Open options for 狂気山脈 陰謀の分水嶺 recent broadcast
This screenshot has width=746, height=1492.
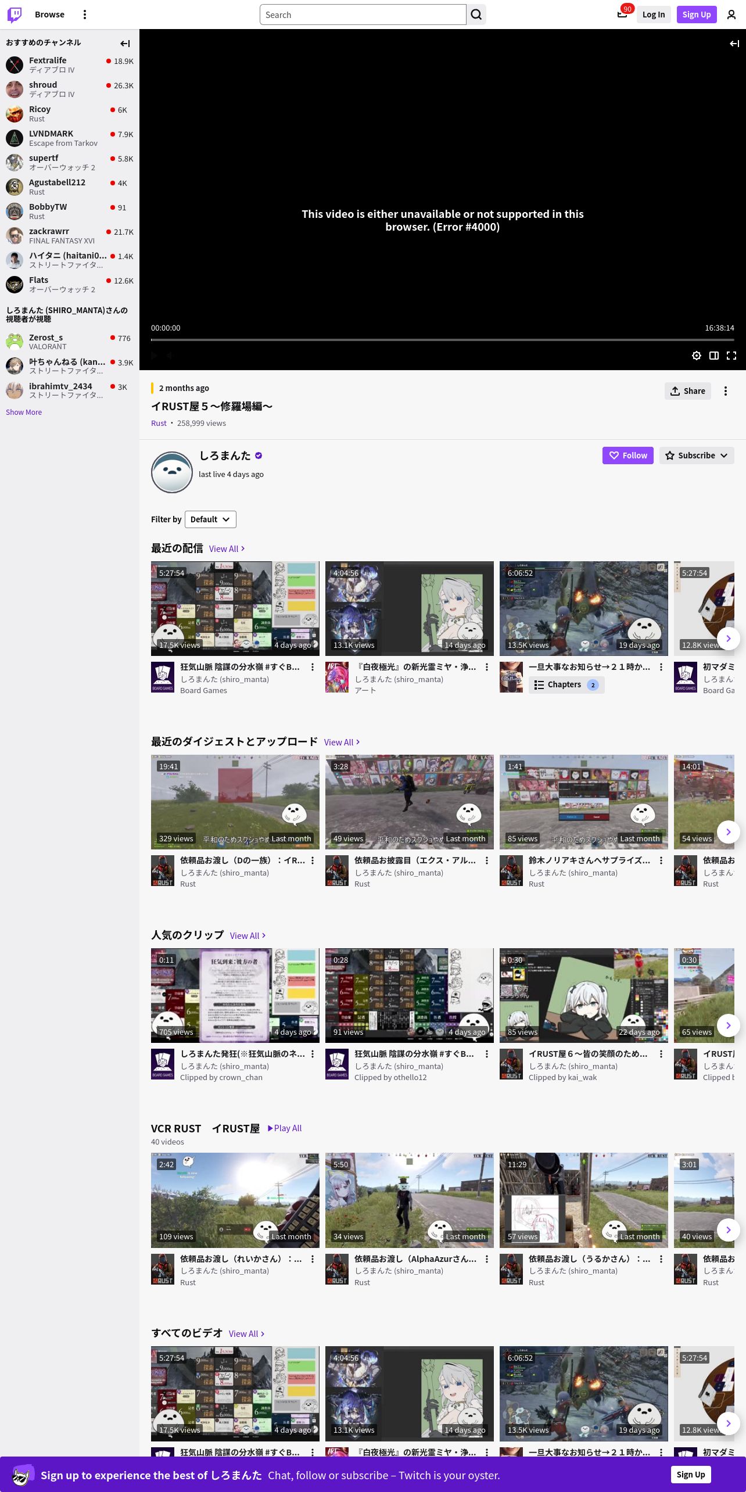313,667
